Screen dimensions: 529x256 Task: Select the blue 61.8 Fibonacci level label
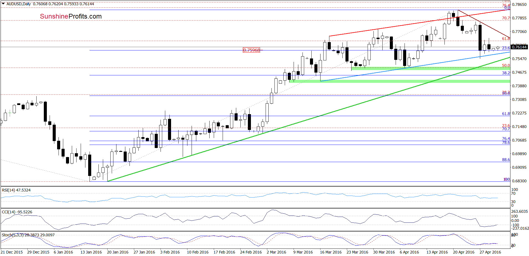506,114
